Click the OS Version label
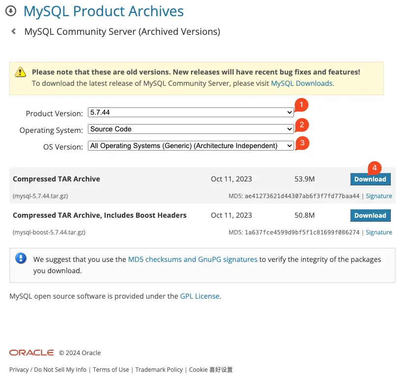The width and height of the screenshot is (405, 385). pos(63,147)
